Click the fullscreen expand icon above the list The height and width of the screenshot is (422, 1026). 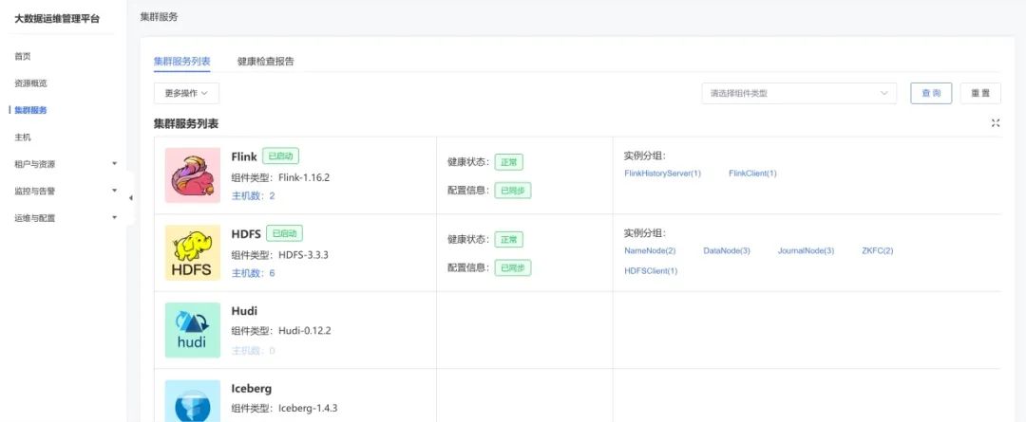[x=996, y=123]
